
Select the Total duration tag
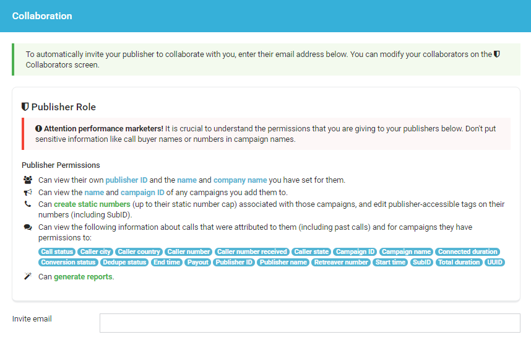point(459,262)
